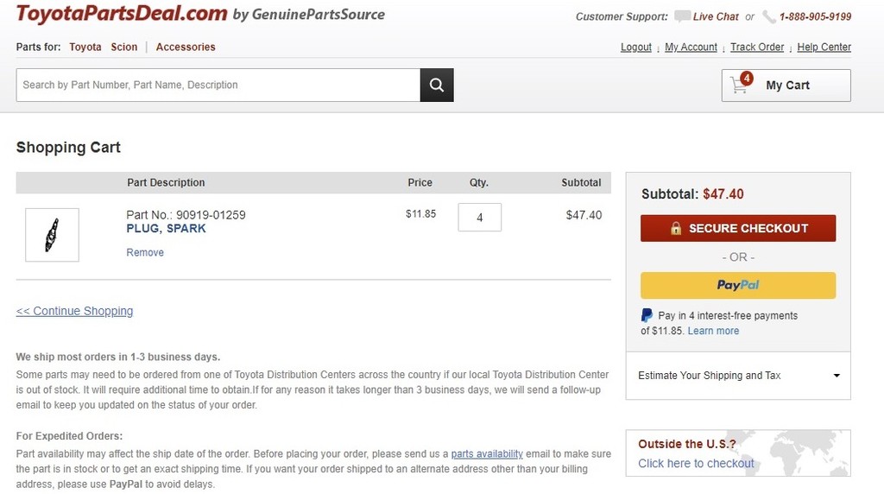The height and width of the screenshot is (494, 884).
Task: Open the Track Order page
Action: coord(757,47)
